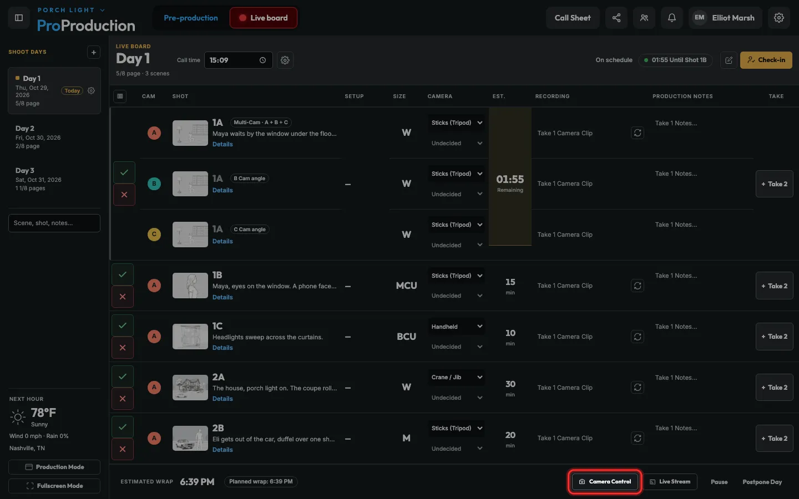Select Day 3 in shoot days
This screenshot has height=499, width=799.
(54, 179)
